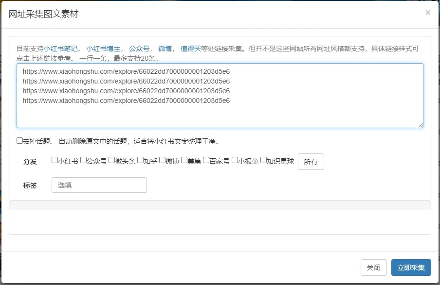This screenshot has height=285, width=440.
Task: Check the 知识星球 distribution checkbox
Action: [x=263, y=160]
